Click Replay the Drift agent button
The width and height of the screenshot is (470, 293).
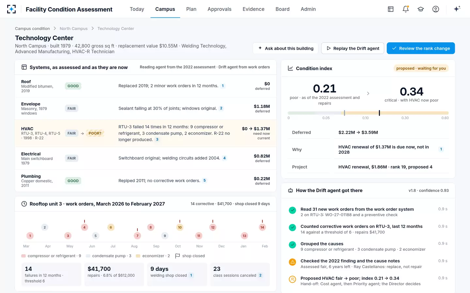[x=353, y=48]
